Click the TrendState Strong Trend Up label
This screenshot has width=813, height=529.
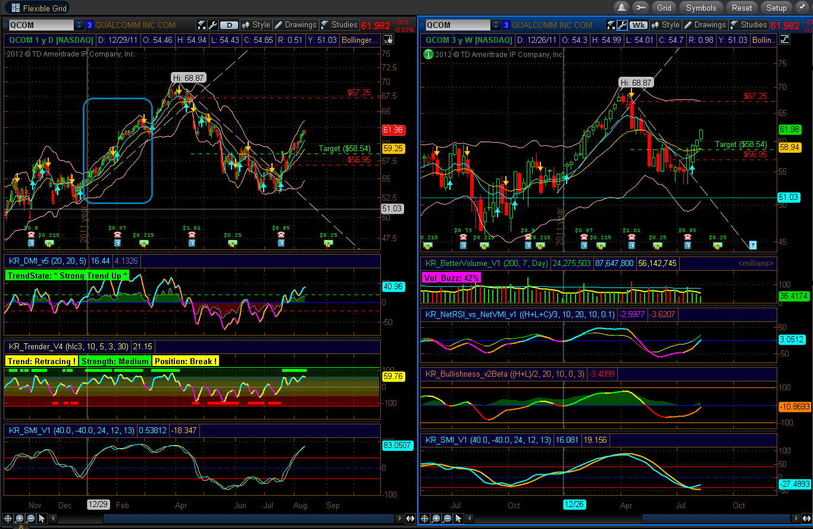pyautogui.click(x=67, y=276)
